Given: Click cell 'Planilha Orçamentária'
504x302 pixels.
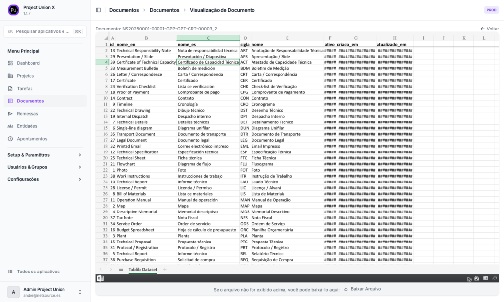Looking at the screenshot, I should [x=287, y=230].
